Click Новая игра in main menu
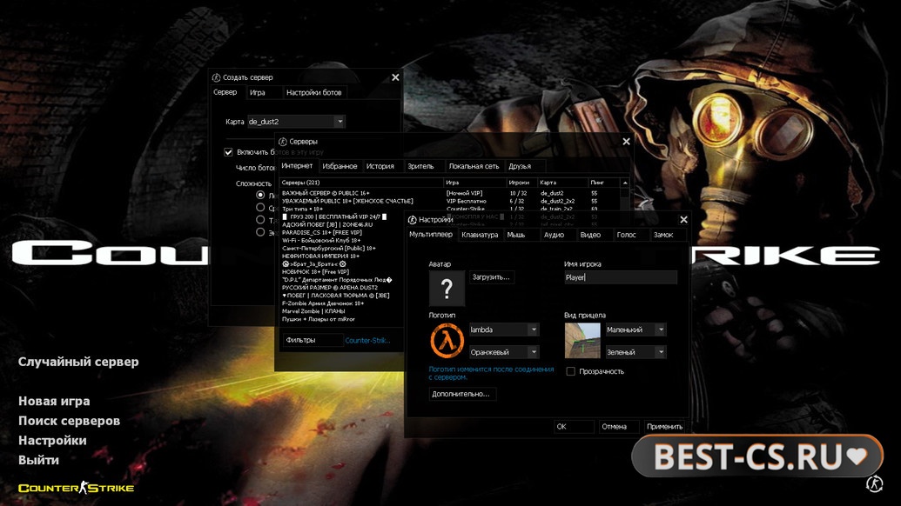The height and width of the screenshot is (506, 901). (54, 401)
